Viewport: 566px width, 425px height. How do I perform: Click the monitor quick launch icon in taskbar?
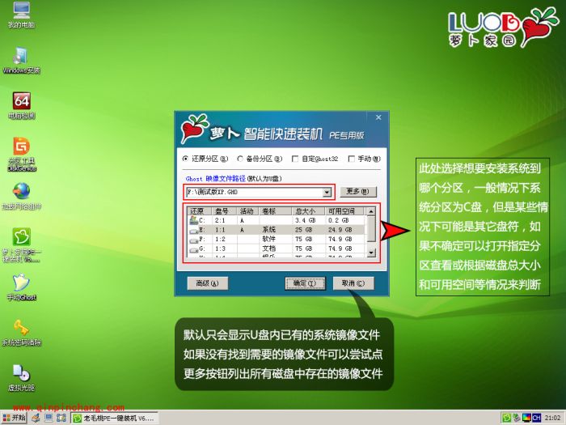pos(49,419)
